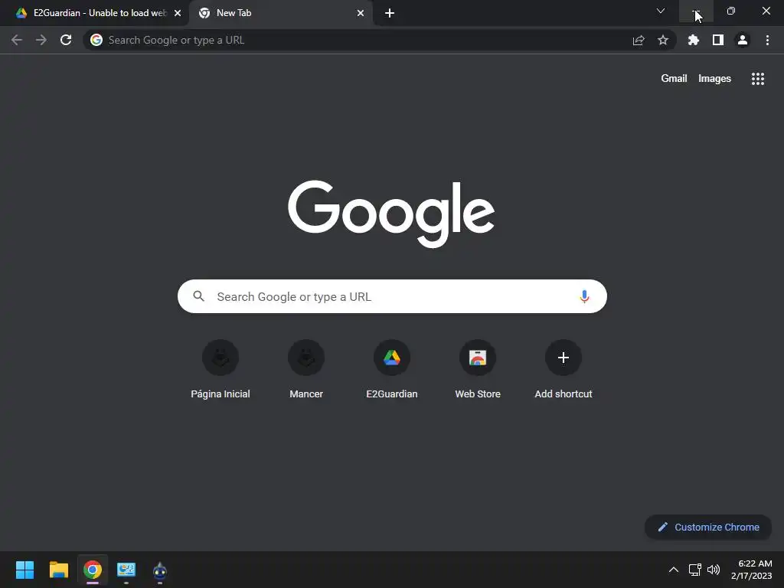Close the E2Guardian tab
Viewport: 784px width, 588px height.
coord(178,13)
